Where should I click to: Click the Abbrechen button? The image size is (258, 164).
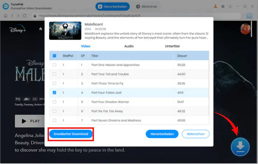click(x=195, y=134)
